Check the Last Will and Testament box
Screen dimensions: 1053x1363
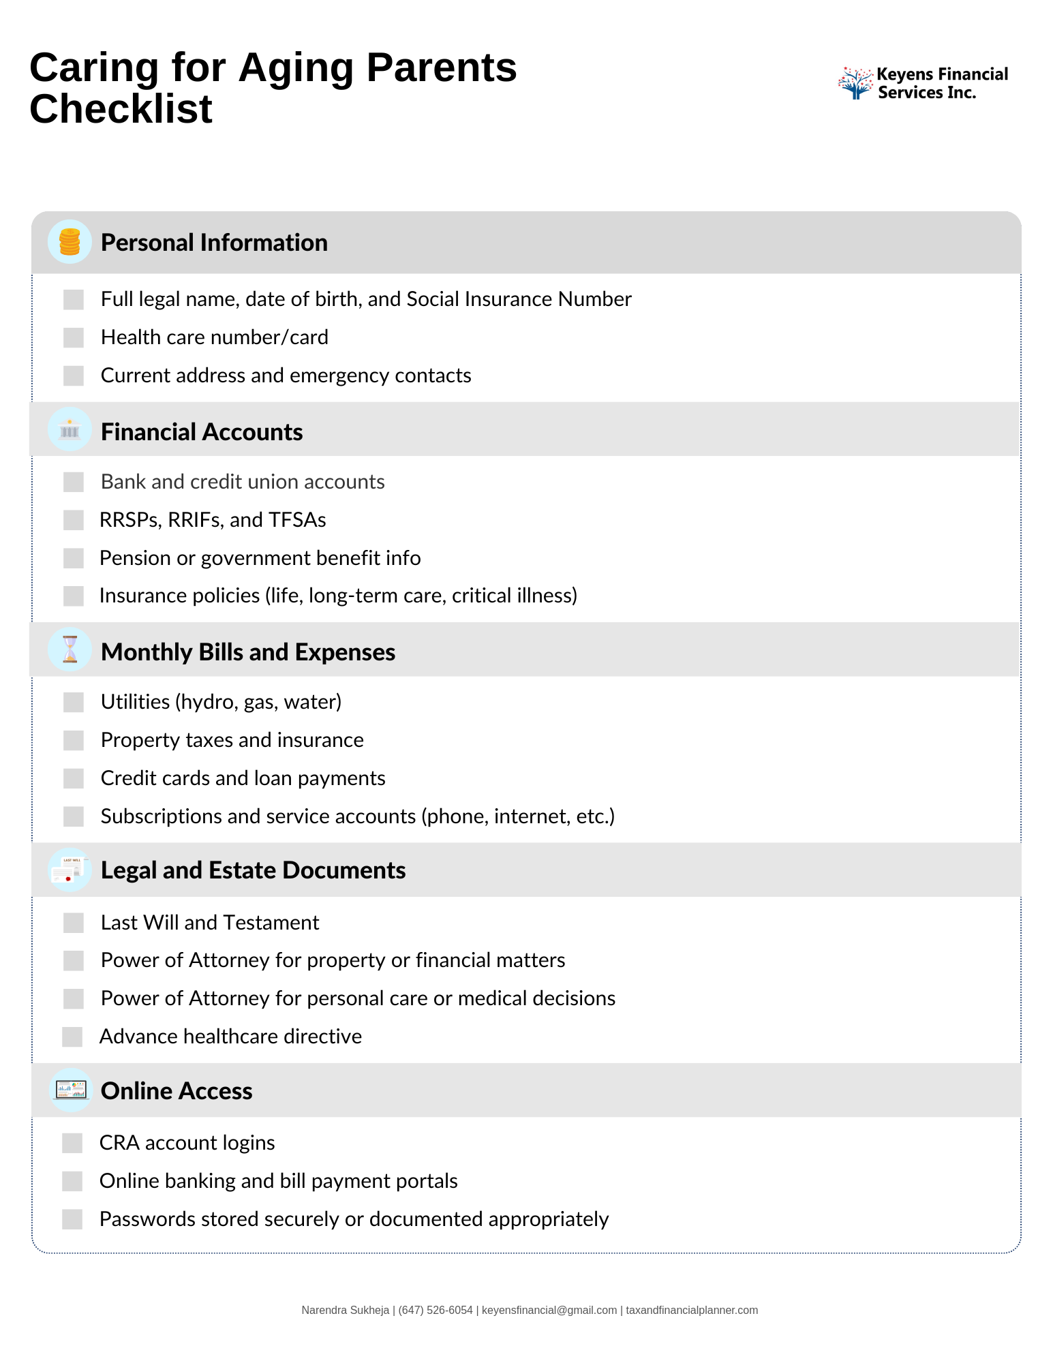coord(74,923)
